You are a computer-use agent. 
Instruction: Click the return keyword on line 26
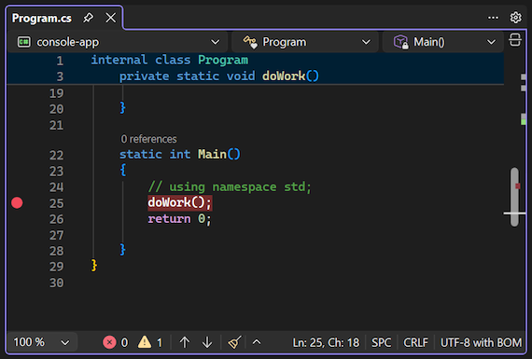(x=169, y=219)
